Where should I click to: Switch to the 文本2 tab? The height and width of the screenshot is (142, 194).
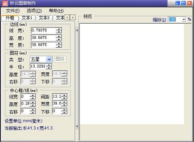click(44, 18)
